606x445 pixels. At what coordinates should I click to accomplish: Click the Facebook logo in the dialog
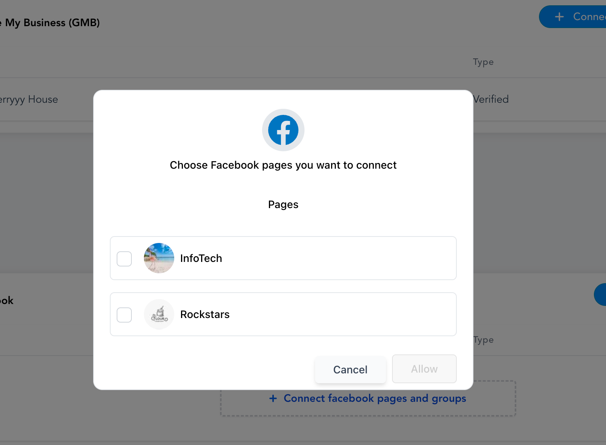(283, 130)
